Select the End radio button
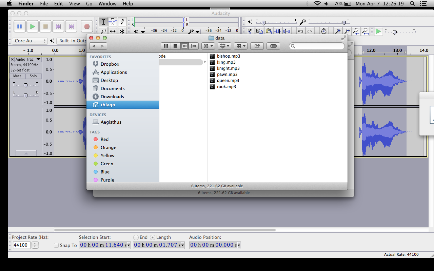This screenshot has height=271, width=434. (x=136, y=237)
